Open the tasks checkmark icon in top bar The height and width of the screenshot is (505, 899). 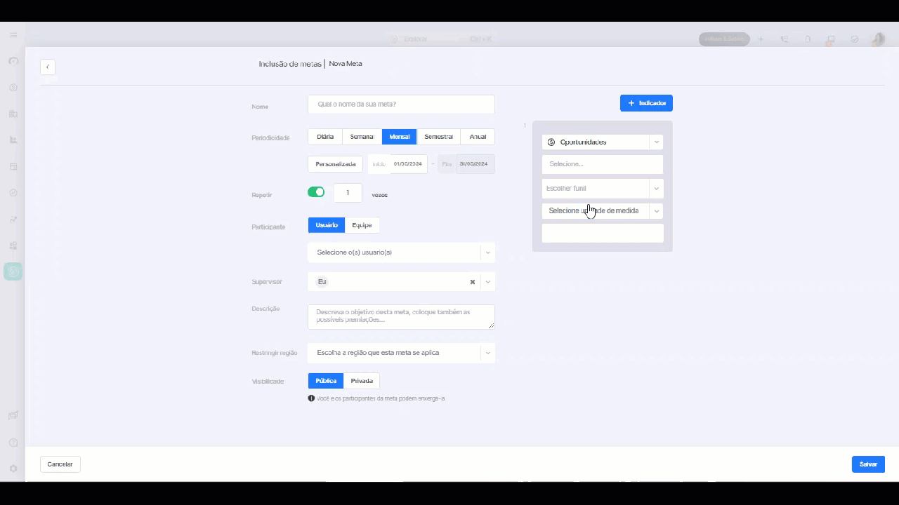tap(855, 39)
